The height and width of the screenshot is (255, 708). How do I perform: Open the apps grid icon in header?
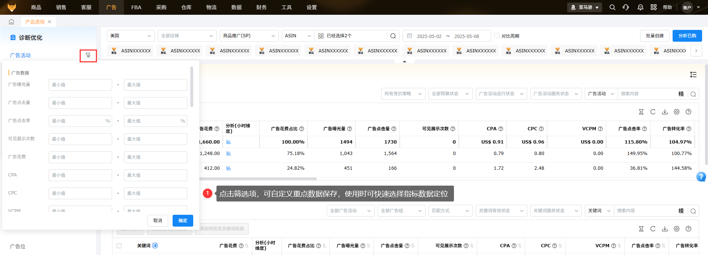(x=653, y=7)
